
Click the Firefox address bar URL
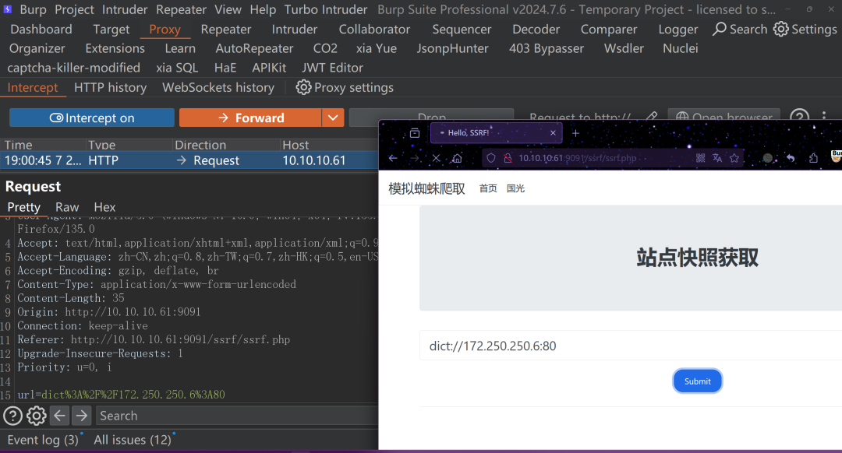click(x=577, y=158)
